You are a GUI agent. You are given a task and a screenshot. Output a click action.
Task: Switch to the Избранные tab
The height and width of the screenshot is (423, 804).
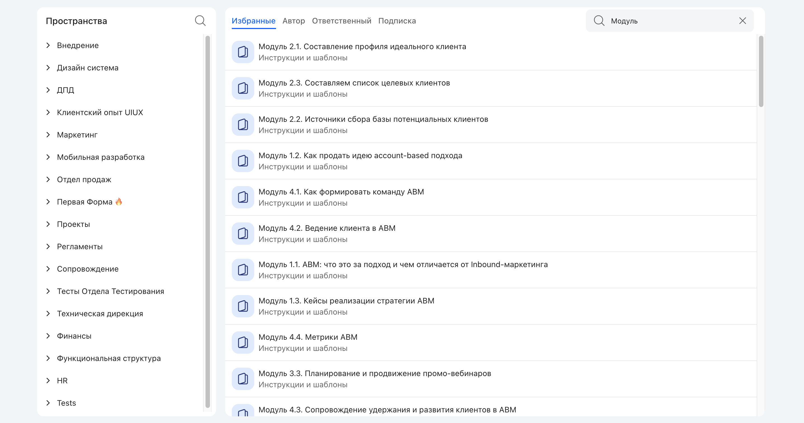tap(253, 21)
